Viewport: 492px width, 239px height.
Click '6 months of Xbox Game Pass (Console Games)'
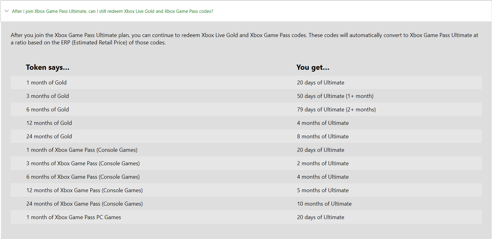click(83, 177)
